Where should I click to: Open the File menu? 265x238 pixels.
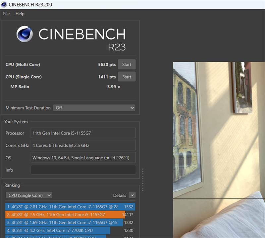[x=6, y=14]
